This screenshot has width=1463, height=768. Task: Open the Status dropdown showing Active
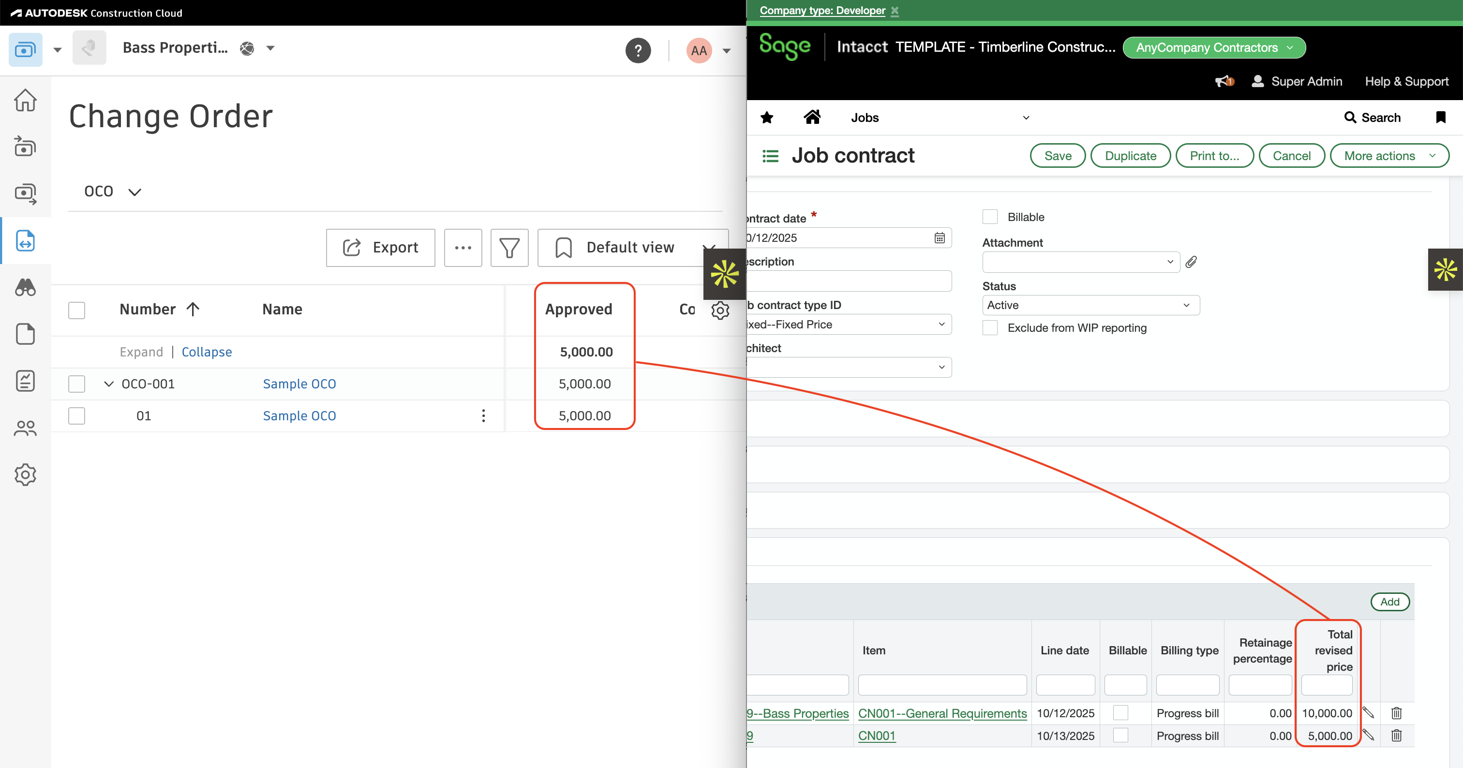tap(1090, 305)
